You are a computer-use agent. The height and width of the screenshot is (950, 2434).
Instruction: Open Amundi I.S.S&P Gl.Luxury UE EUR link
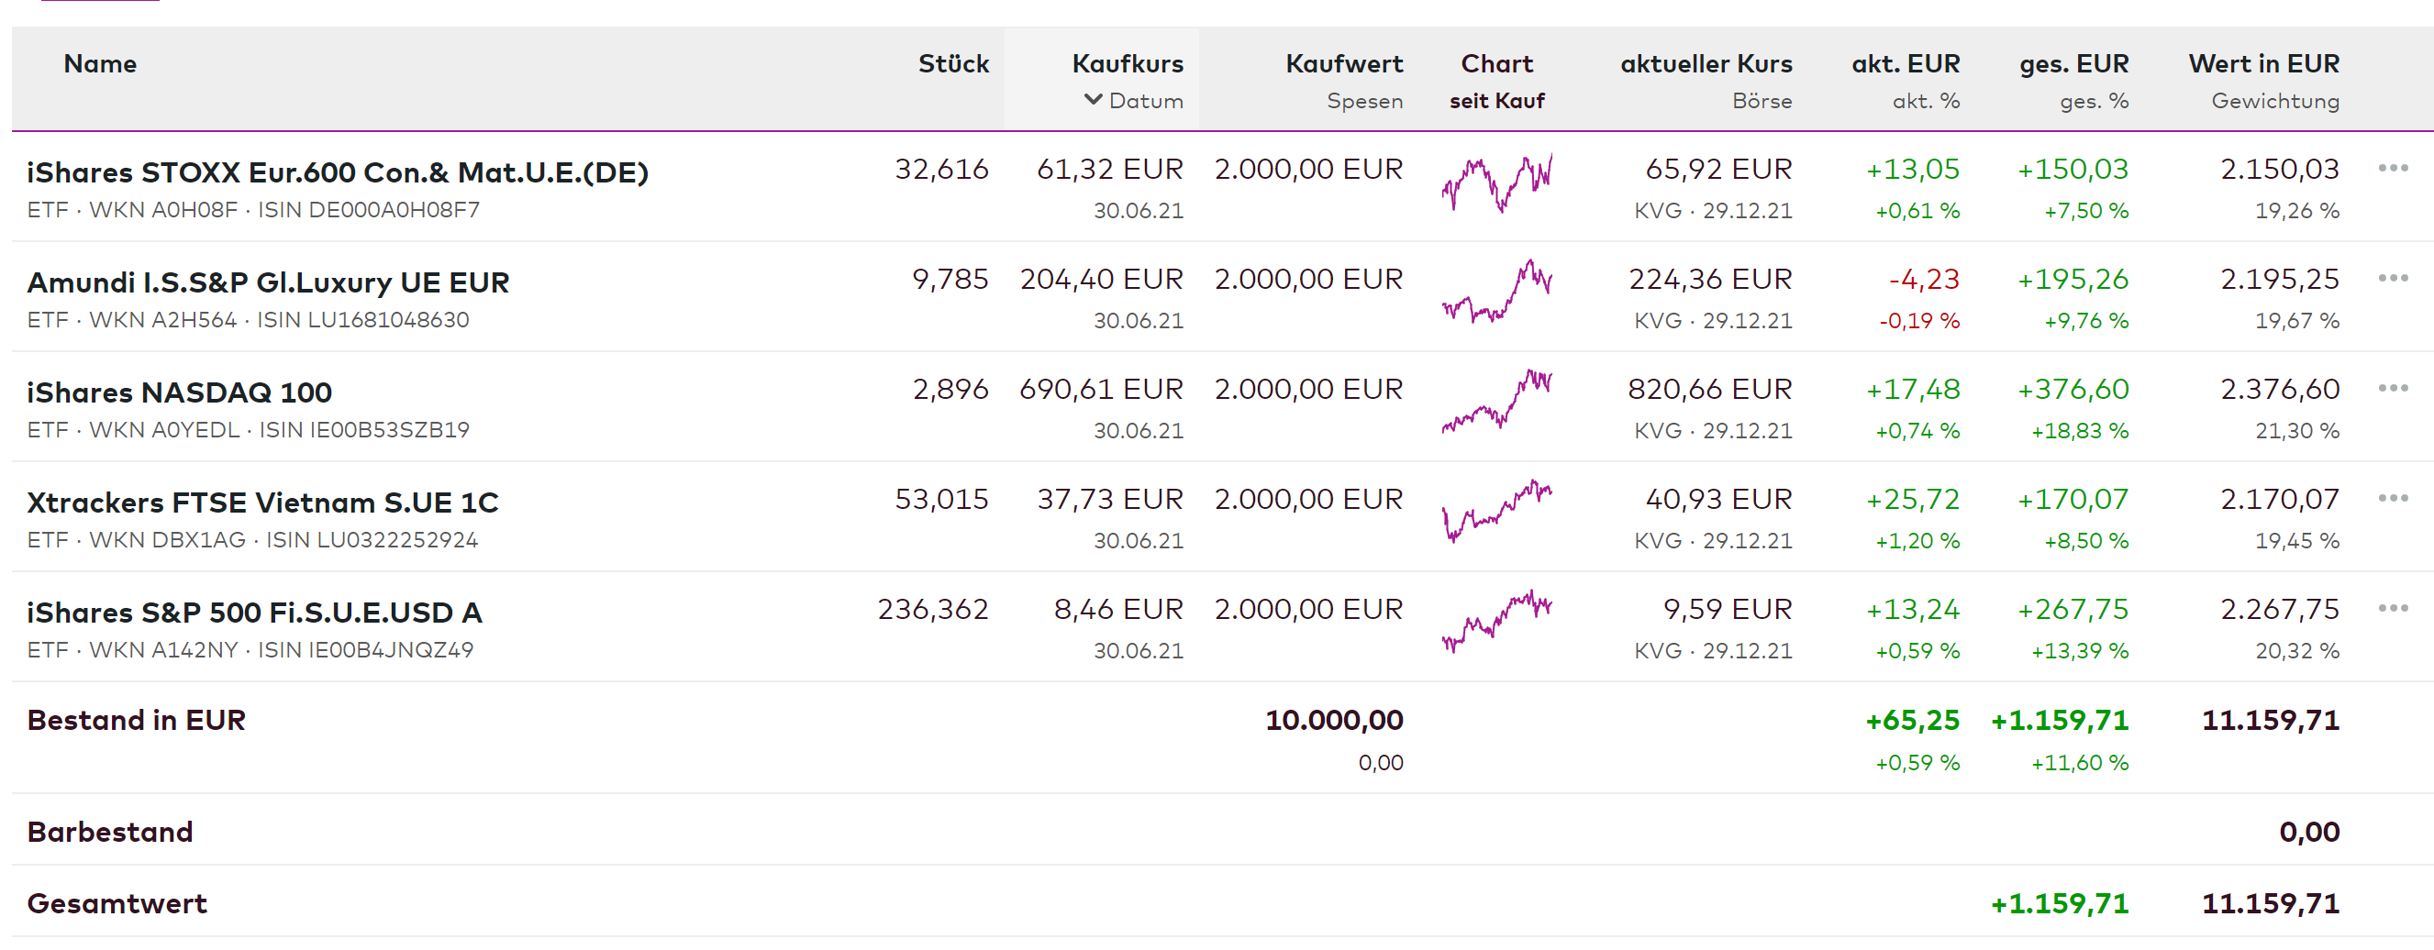pyautogui.click(x=268, y=282)
